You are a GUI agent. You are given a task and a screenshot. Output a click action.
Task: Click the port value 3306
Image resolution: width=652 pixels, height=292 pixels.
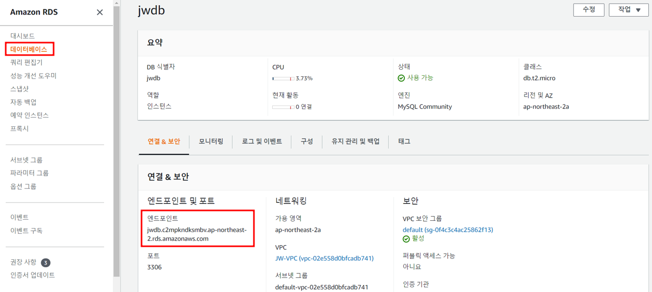[155, 267]
